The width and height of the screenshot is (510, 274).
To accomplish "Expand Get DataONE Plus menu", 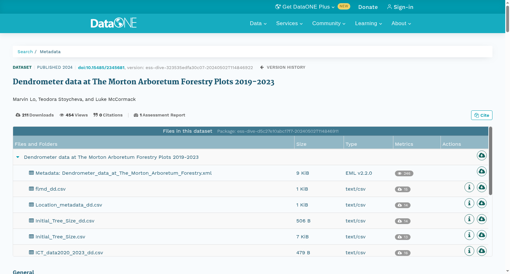I will 305,7.
